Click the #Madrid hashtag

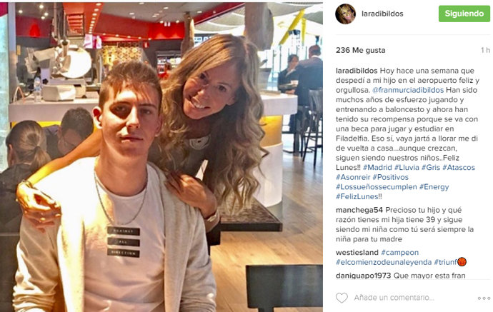pyautogui.click(x=377, y=168)
